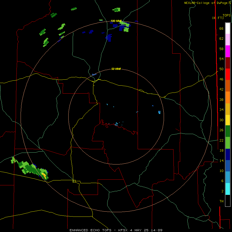Click the [K FT] units label

(x=218, y=18)
